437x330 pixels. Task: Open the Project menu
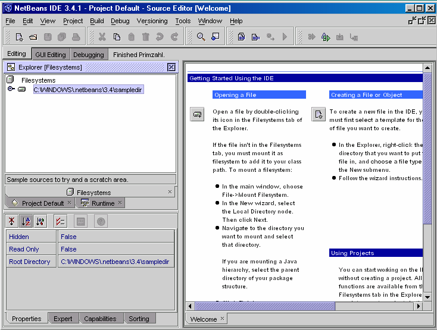tap(73, 21)
